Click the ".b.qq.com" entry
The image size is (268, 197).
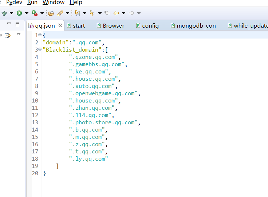pos(87,130)
